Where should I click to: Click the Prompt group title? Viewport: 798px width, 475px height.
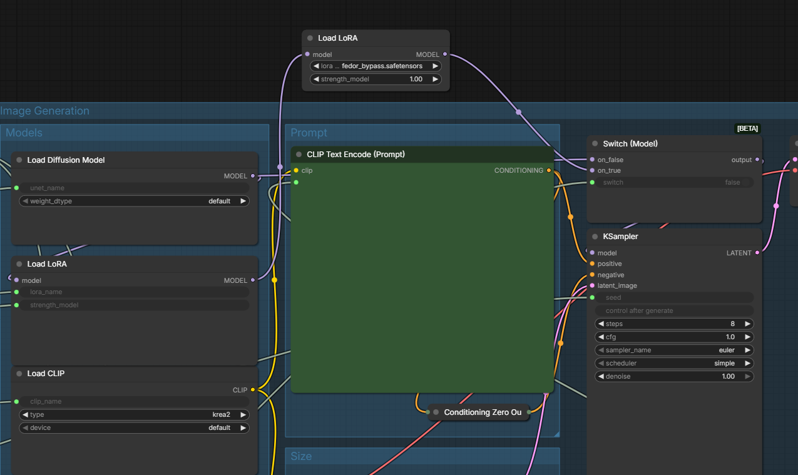pos(309,133)
